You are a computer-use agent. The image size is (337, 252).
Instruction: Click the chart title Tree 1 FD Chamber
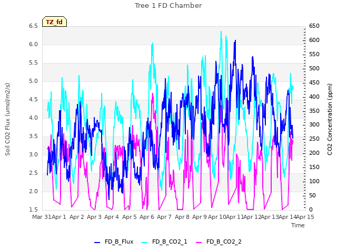point(168,6)
